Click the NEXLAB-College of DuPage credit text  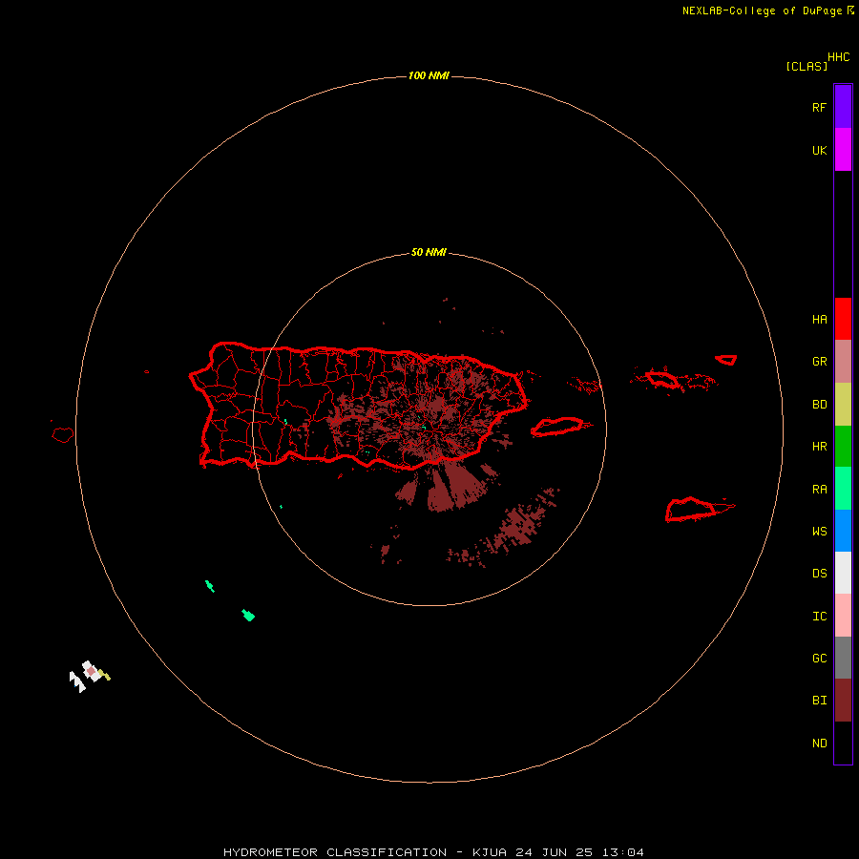pyautogui.click(x=762, y=10)
